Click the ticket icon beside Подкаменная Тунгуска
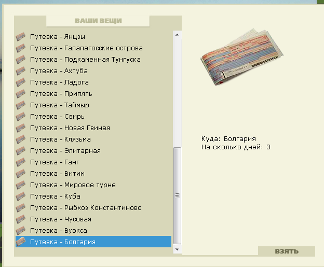Viewport: 324px width, 267px height. (x=20, y=60)
